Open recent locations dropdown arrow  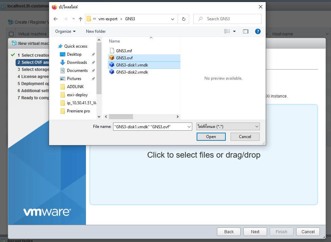point(73,19)
